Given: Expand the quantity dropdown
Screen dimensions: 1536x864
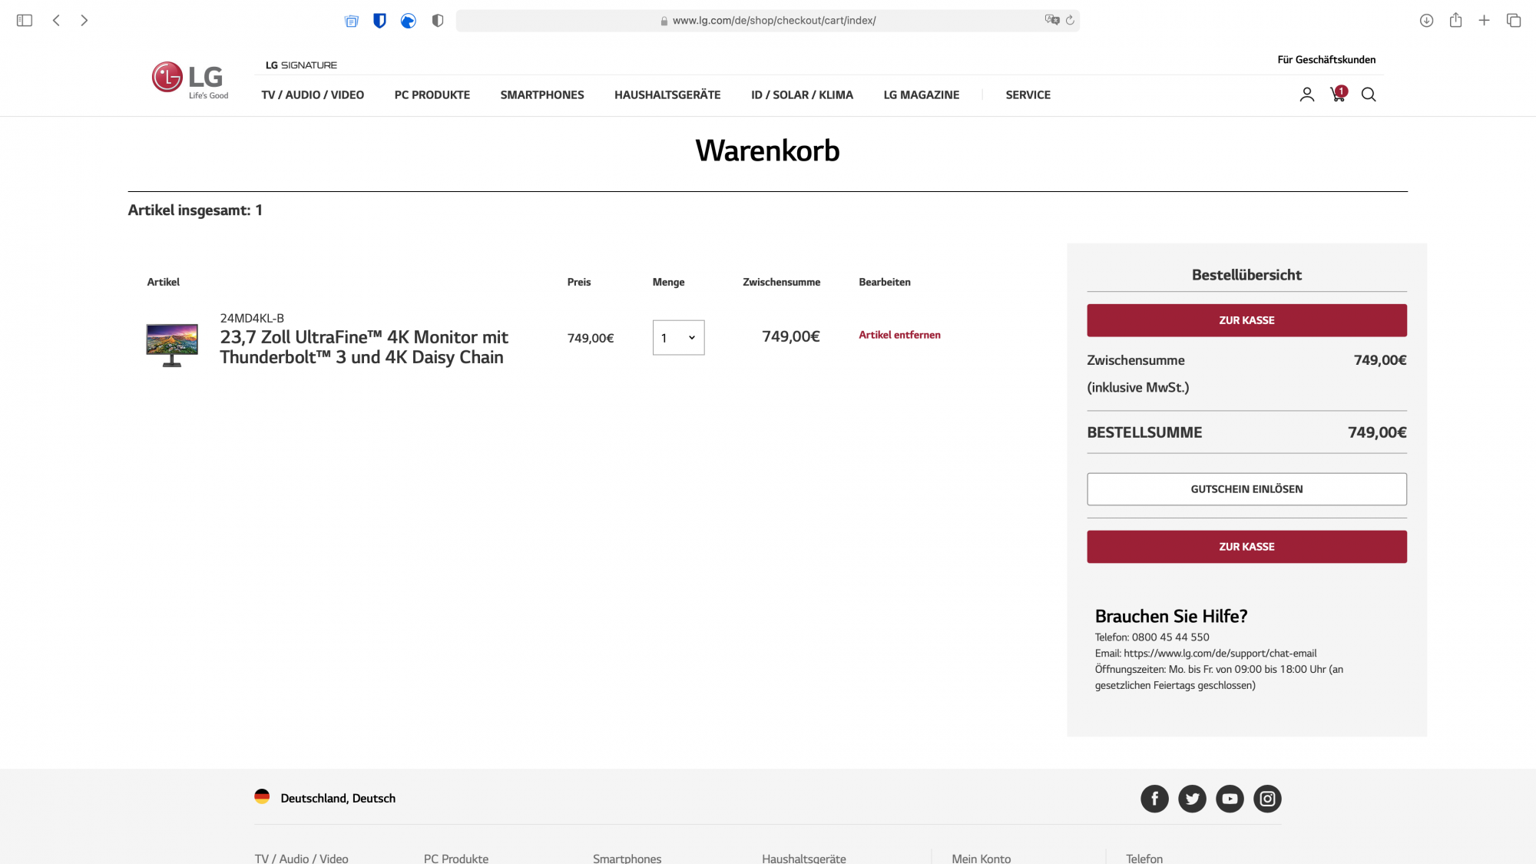Looking at the screenshot, I should click(678, 338).
